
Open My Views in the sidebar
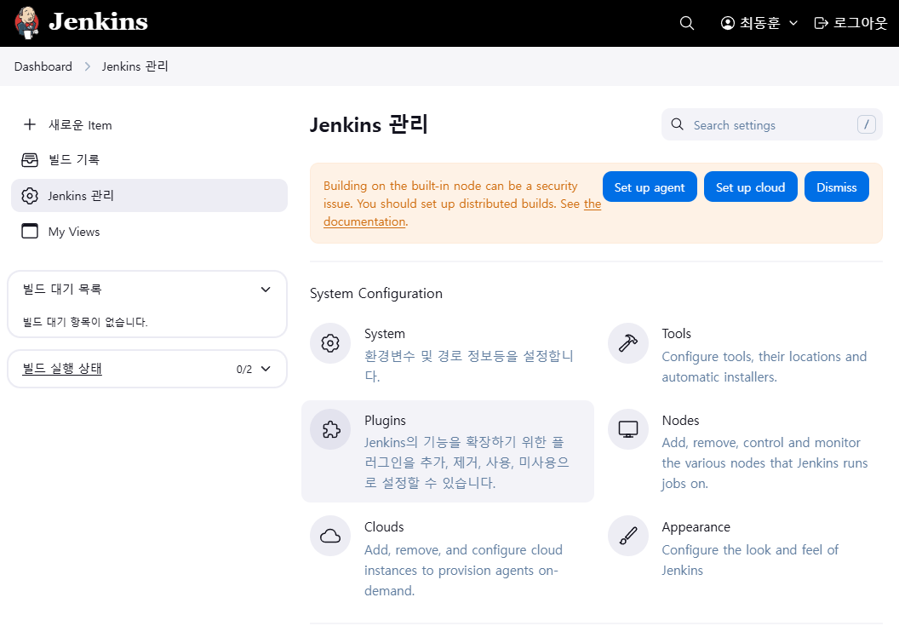click(x=149, y=231)
